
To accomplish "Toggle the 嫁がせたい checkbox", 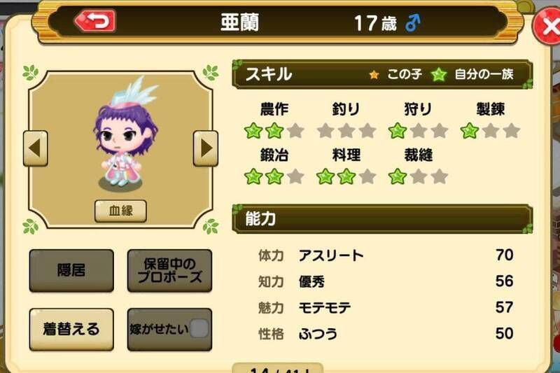I will pyautogui.click(x=199, y=328).
